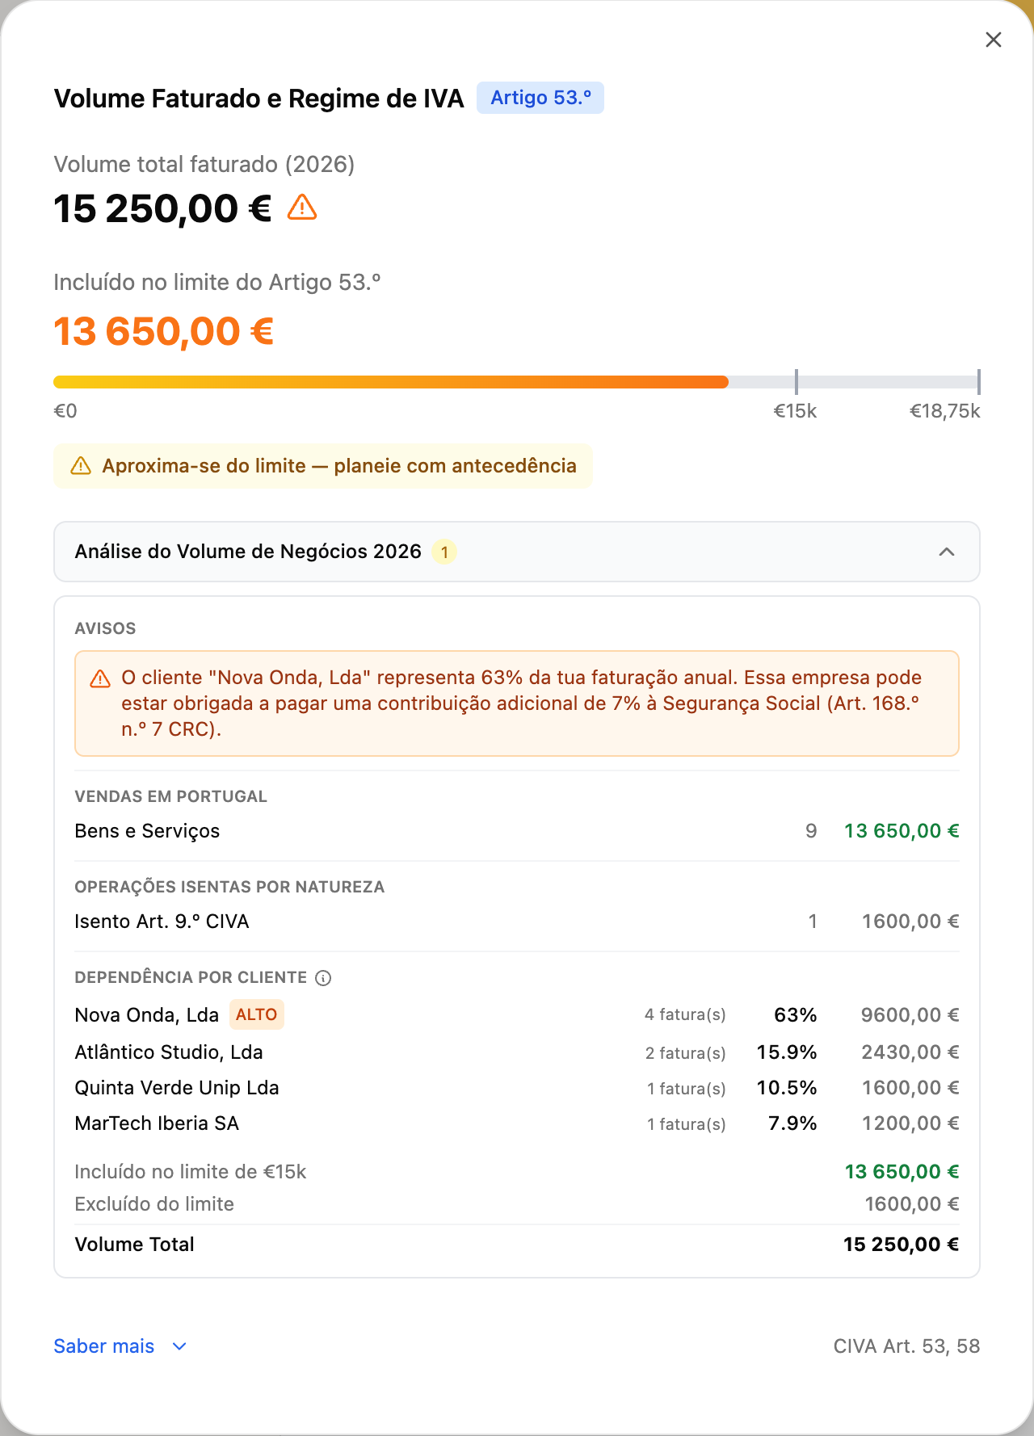Click the €15k marker on the progress bar
Screen dimensions: 1034x1436
[797, 382]
